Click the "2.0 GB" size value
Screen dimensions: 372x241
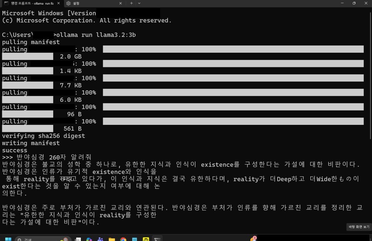tap(71, 57)
